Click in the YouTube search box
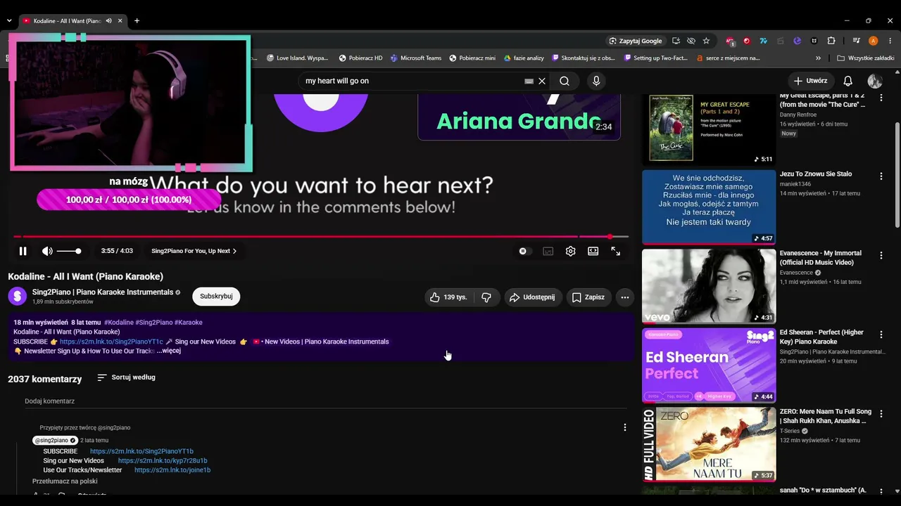This screenshot has height=506, width=901. coord(412,81)
